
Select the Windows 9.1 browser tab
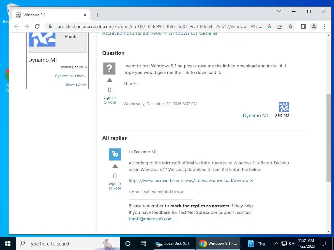pyautogui.click(x=51, y=15)
